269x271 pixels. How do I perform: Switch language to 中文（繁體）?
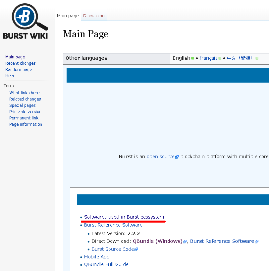pos(240,58)
